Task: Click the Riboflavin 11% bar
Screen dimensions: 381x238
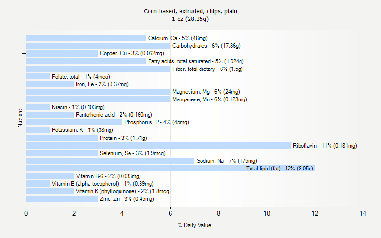Action: [158, 146]
